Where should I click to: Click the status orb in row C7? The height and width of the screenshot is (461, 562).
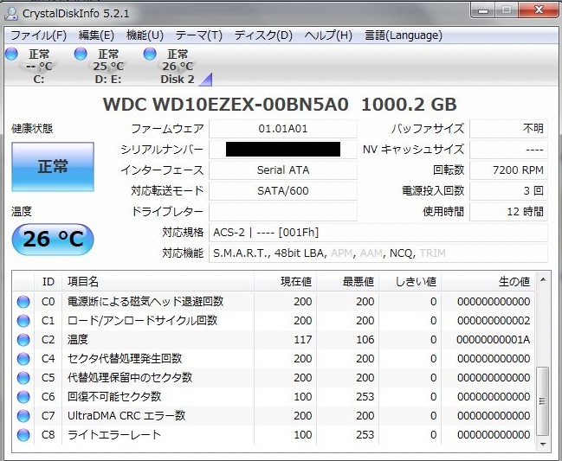tap(23, 415)
